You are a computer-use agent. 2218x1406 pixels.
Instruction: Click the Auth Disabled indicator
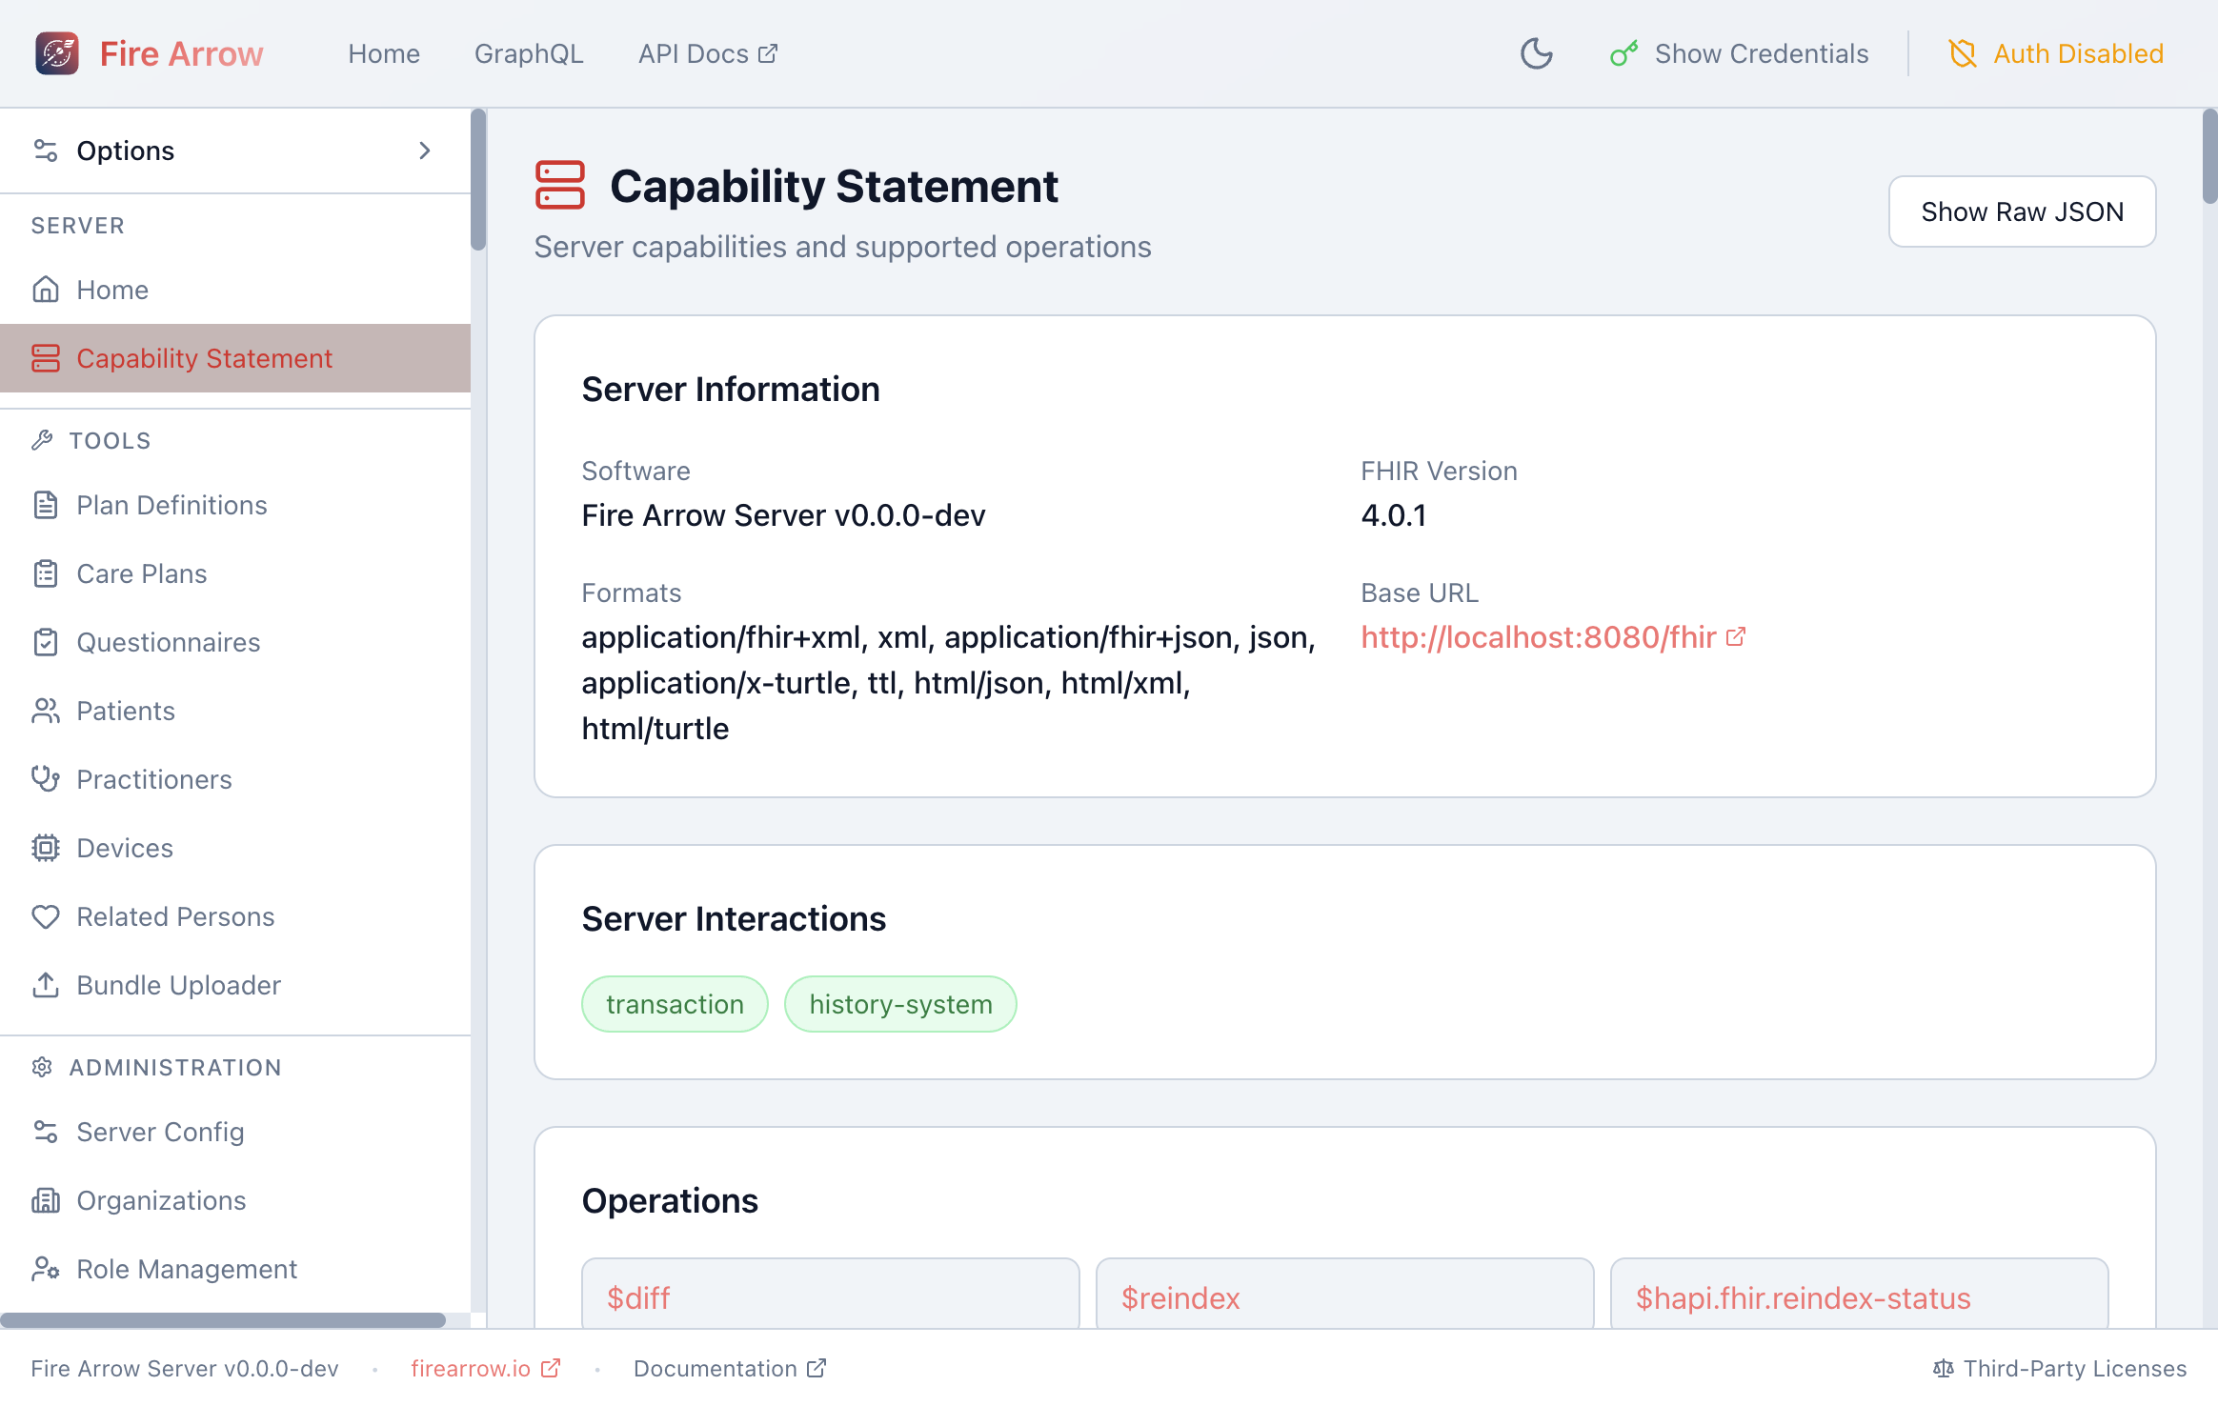click(2053, 53)
